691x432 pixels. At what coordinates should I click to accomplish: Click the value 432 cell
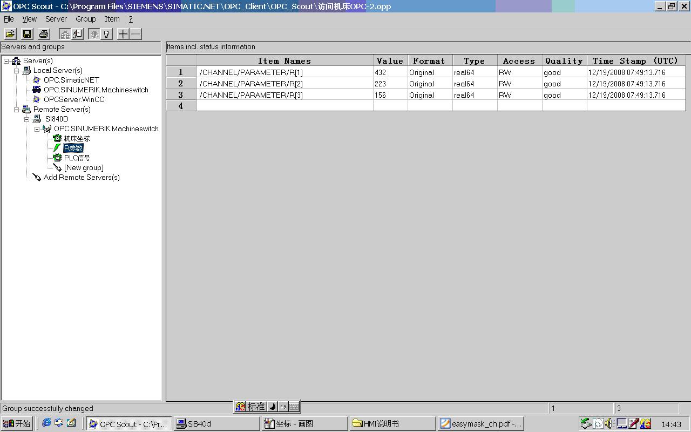point(390,72)
